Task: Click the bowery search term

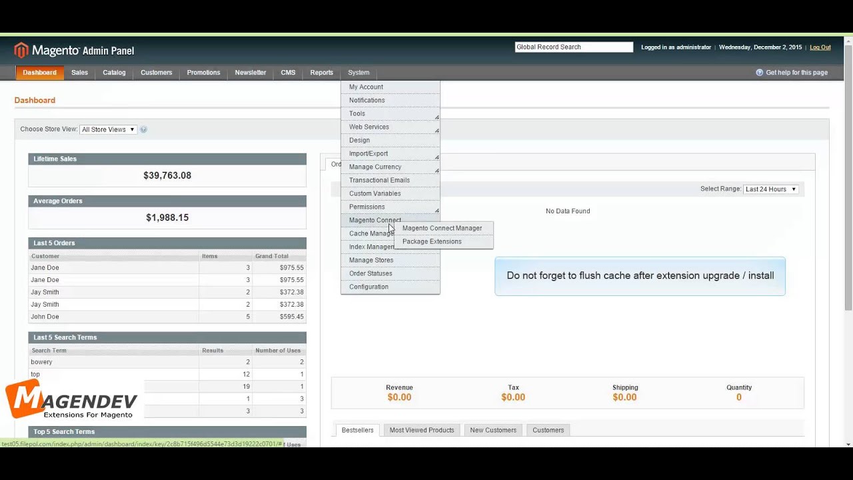Action: tap(41, 362)
